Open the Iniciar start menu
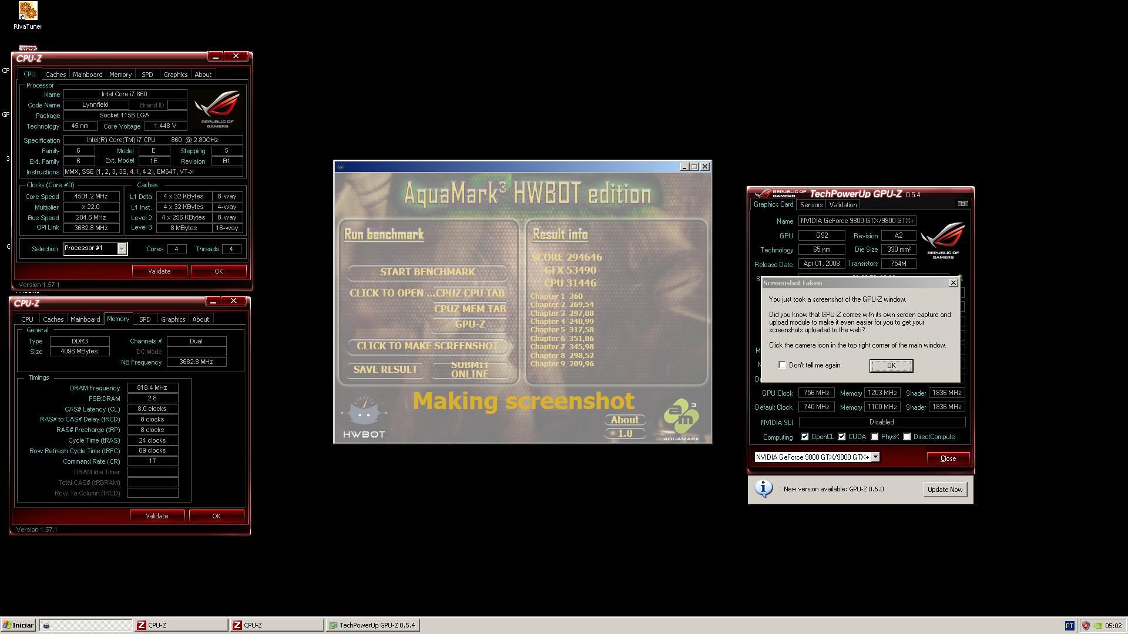 tap(18, 625)
